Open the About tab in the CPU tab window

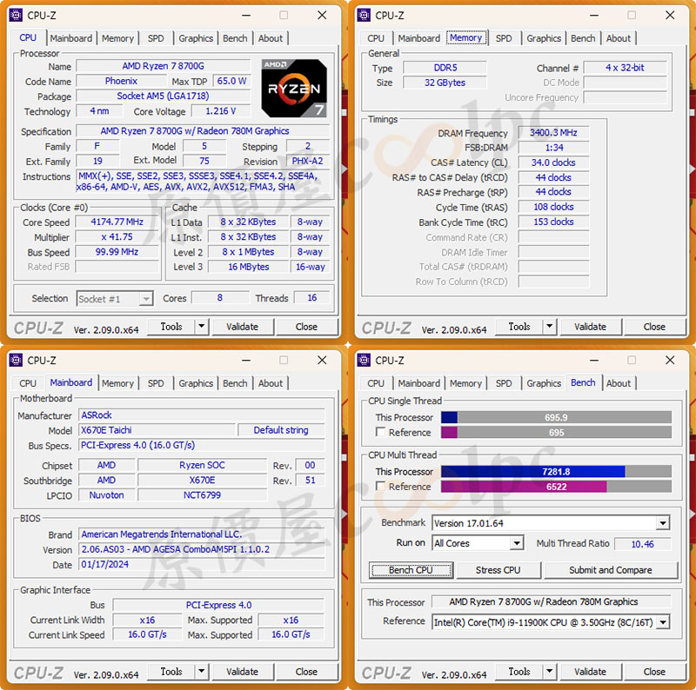tap(271, 38)
